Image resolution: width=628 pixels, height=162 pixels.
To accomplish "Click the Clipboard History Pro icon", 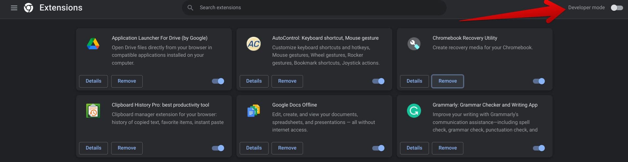I will click(93, 111).
